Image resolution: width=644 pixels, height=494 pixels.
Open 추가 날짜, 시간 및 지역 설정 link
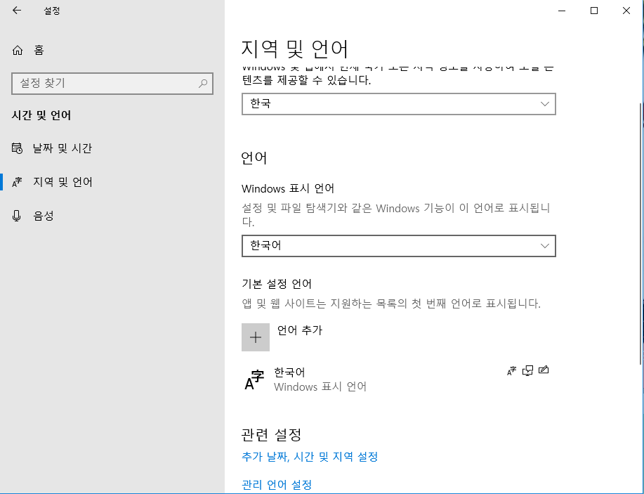310,457
